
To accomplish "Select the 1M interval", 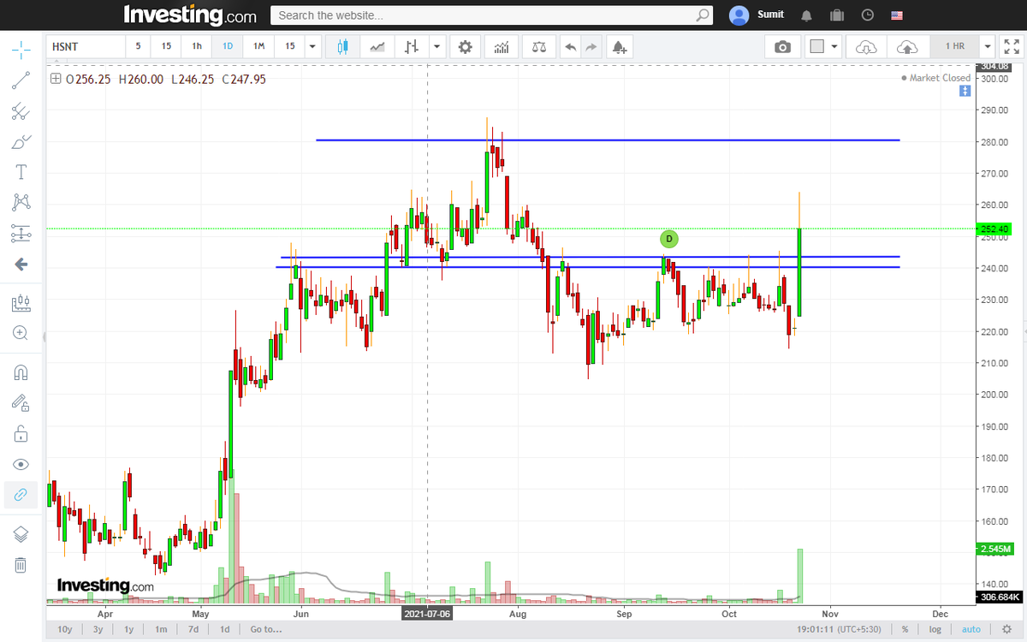I will (x=258, y=46).
